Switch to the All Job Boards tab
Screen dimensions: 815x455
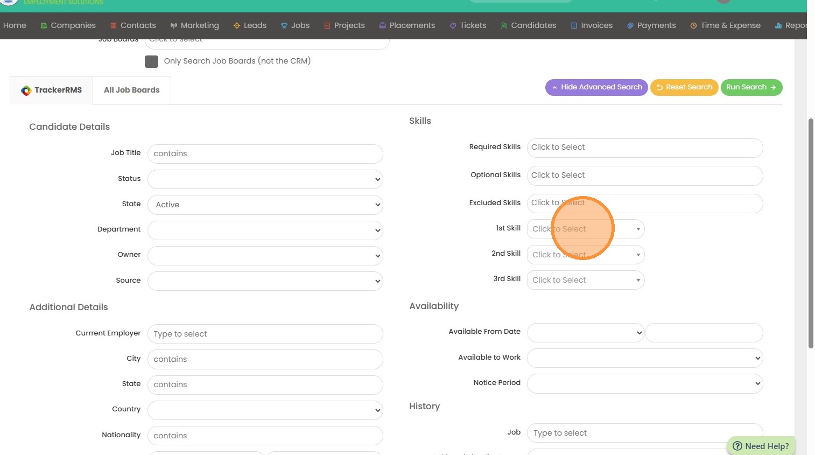tap(131, 90)
